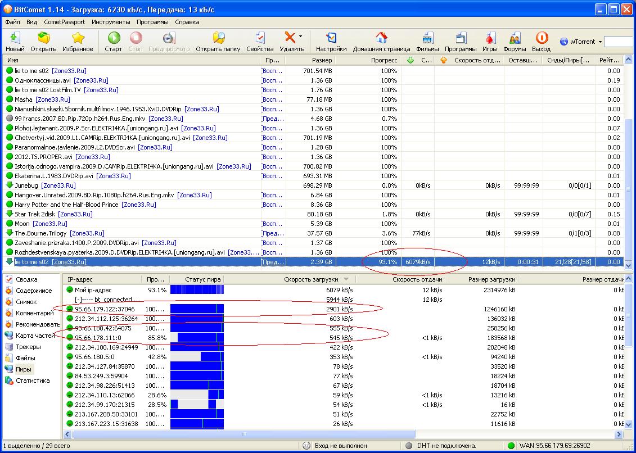
Task: Select The.Bourne.Trilogy torrent row
Action: 312,233
